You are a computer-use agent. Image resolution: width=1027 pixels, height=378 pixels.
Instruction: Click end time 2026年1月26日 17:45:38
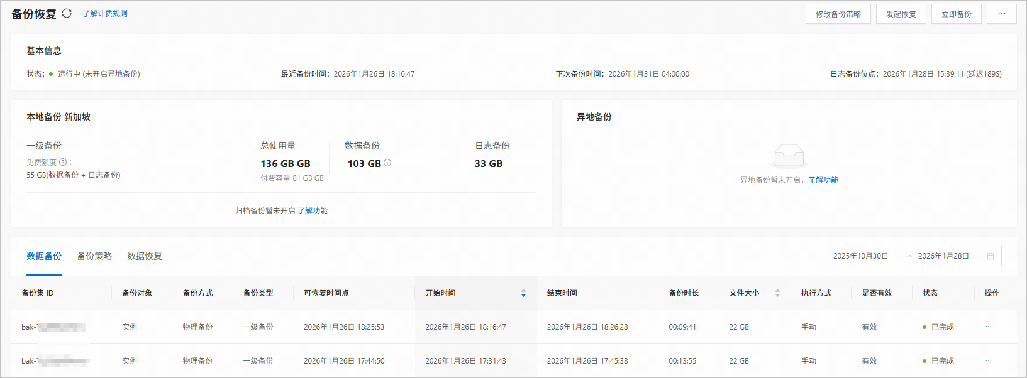[x=587, y=361]
